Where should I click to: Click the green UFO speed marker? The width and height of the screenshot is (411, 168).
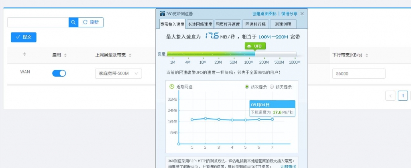coord(255,47)
